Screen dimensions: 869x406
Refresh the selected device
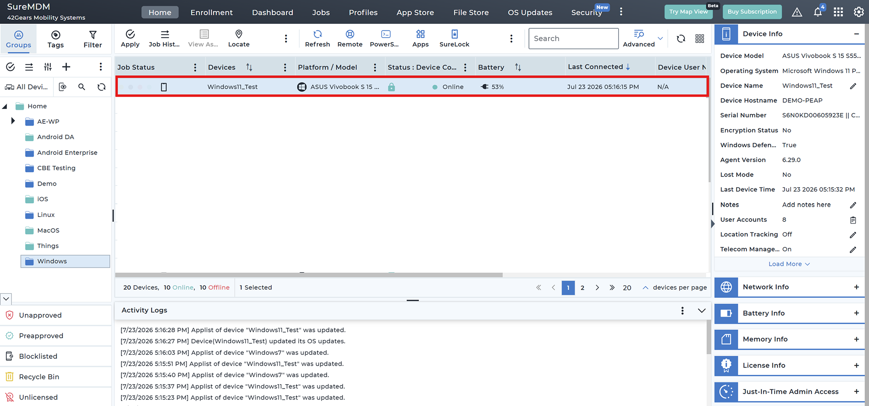[x=318, y=38]
